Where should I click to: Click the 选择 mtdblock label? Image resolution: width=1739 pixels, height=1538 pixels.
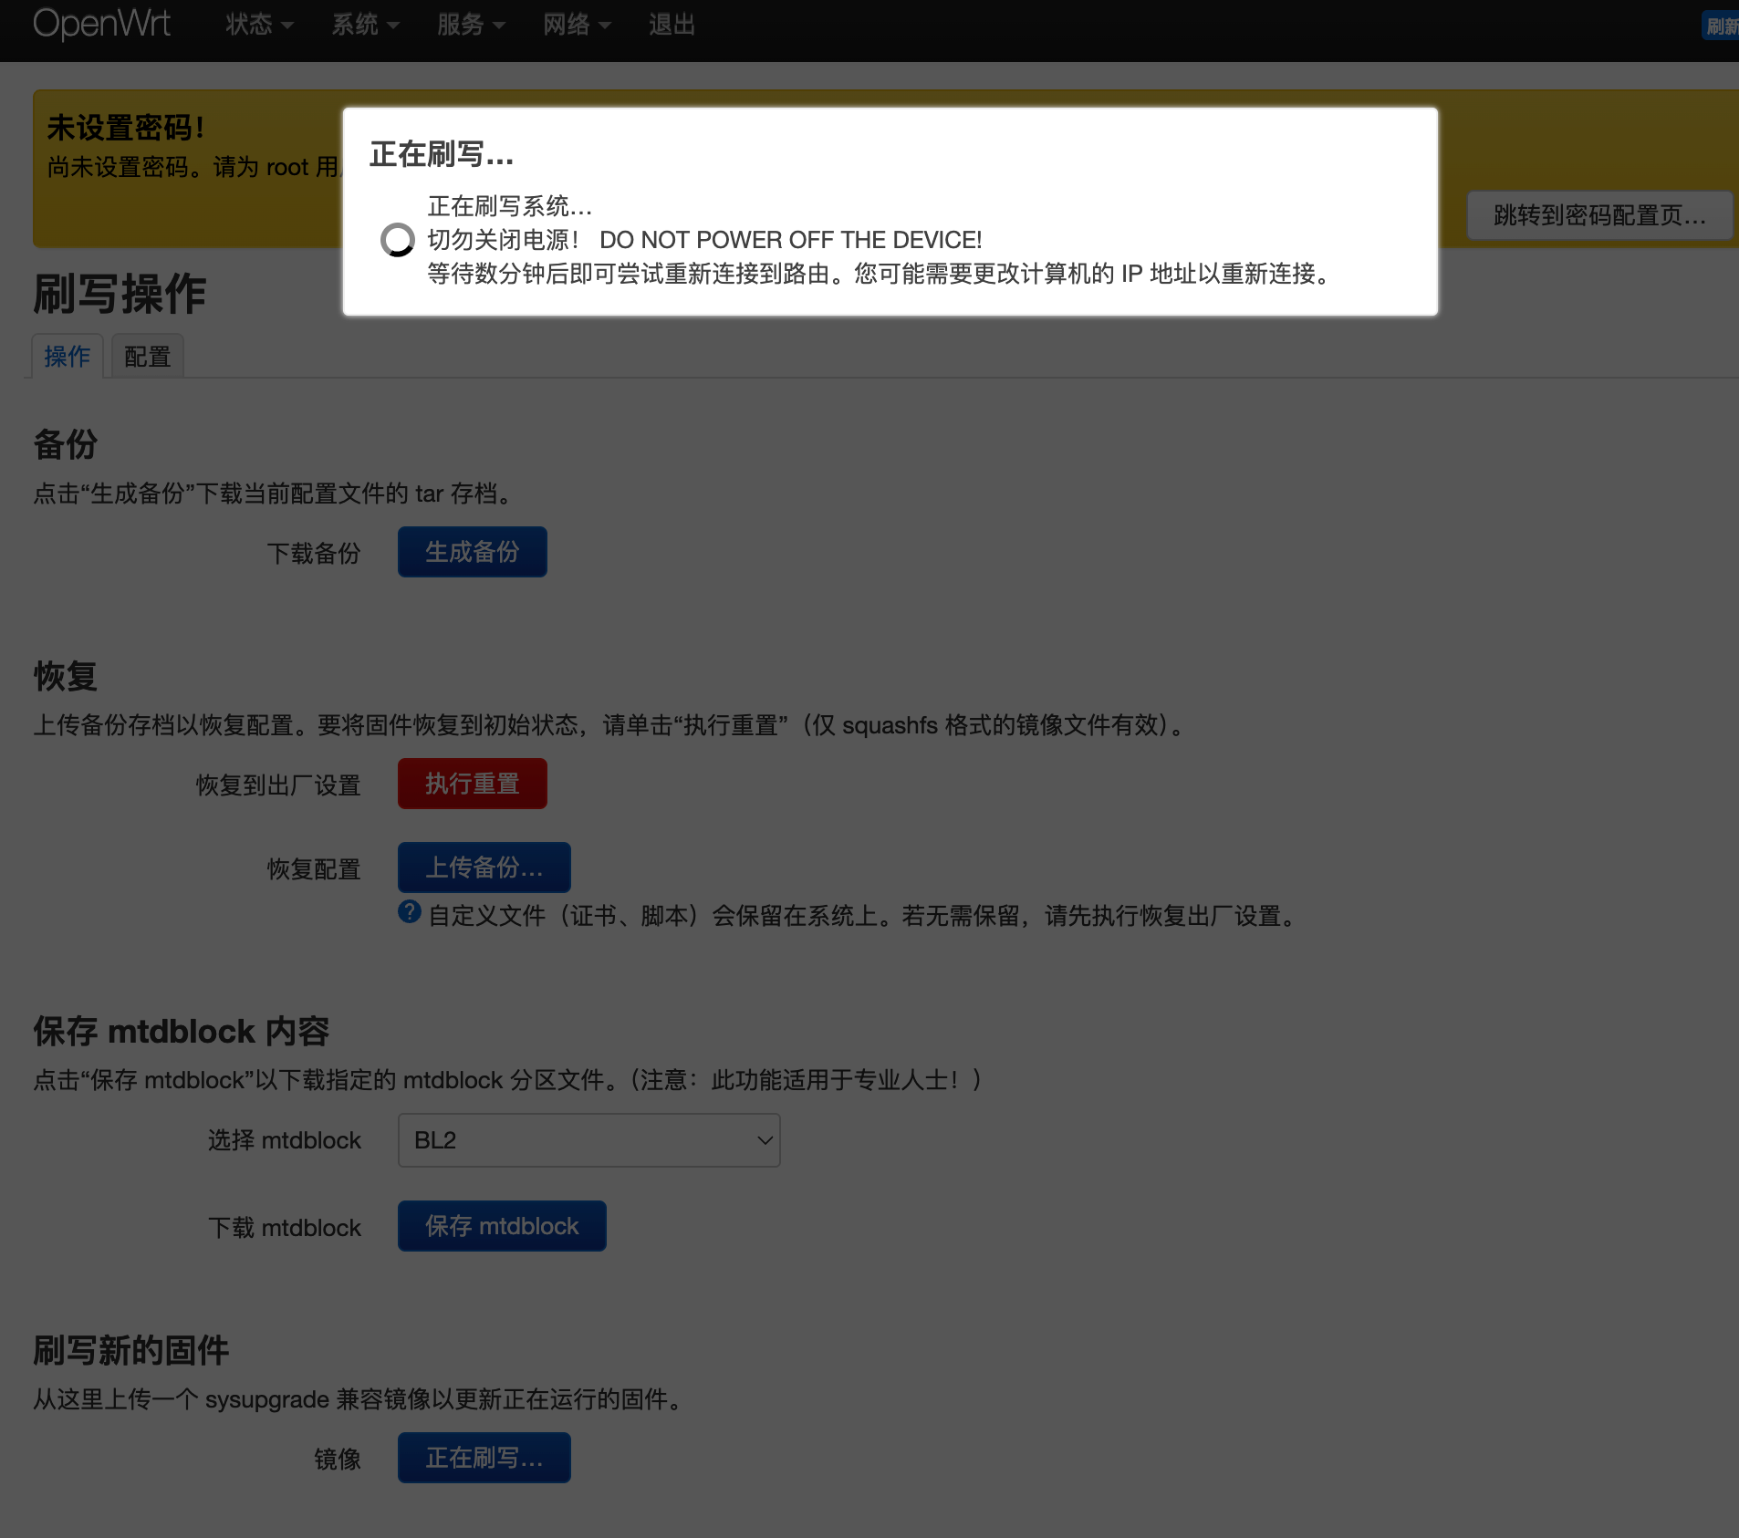click(x=285, y=1140)
